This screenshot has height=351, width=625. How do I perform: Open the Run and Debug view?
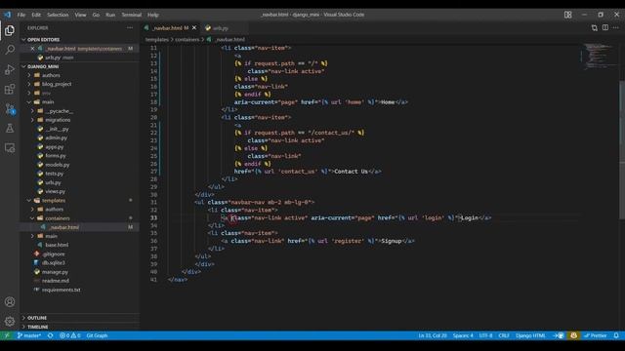pos(10,69)
